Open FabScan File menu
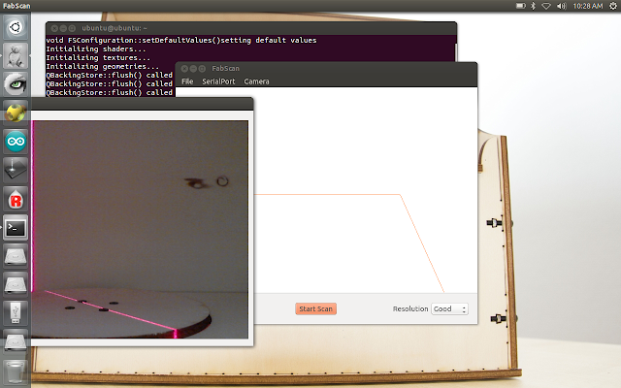Viewport: 621px width, 388px height. [x=187, y=81]
